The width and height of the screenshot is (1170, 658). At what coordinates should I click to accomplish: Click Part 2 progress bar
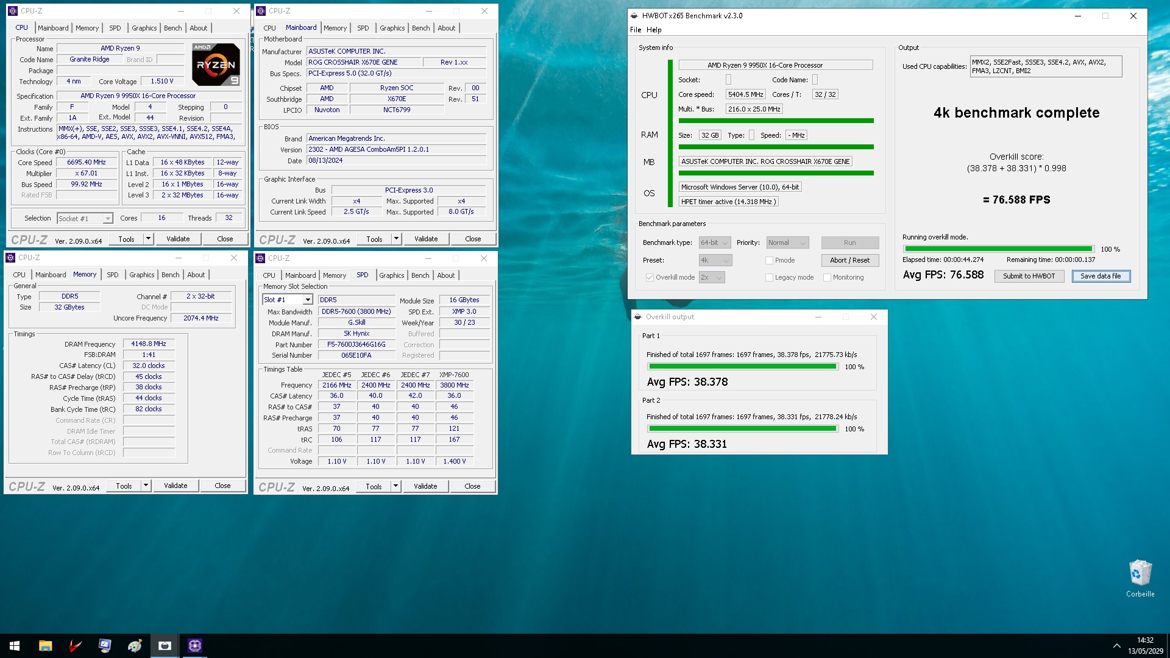coord(742,428)
